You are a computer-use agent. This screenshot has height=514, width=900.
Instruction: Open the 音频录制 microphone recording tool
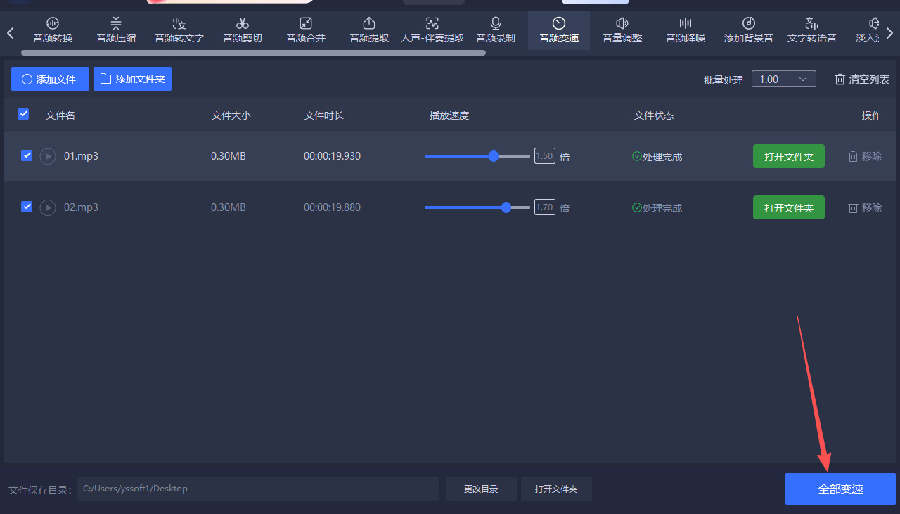click(x=496, y=30)
